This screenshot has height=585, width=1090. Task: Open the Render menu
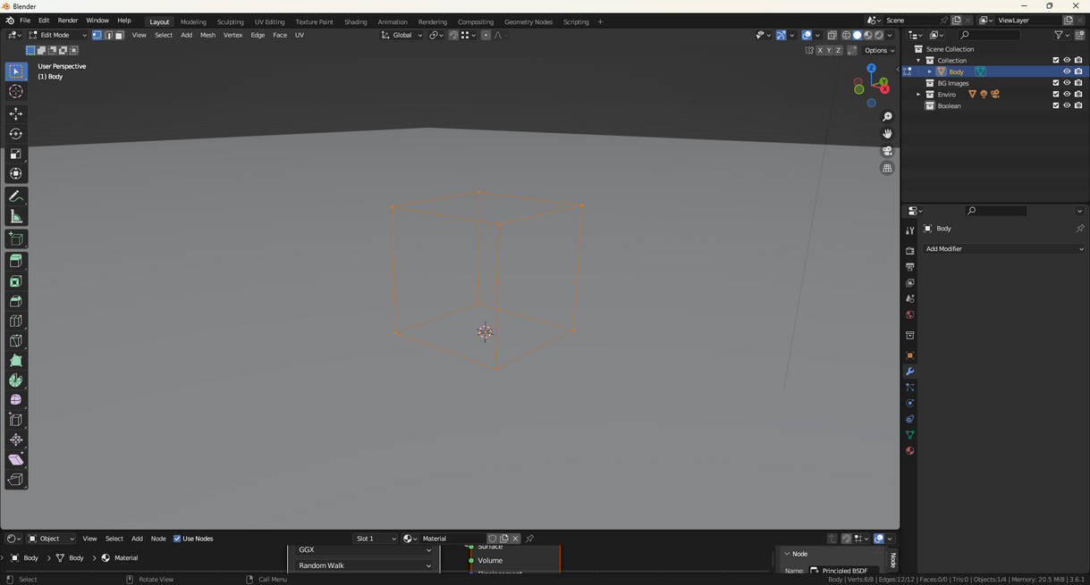pyautogui.click(x=68, y=21)
